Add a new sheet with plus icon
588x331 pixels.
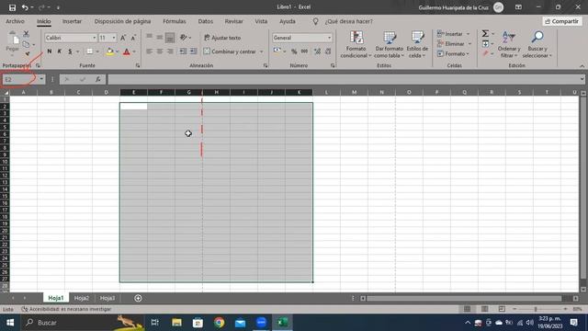tap(138, 298)
